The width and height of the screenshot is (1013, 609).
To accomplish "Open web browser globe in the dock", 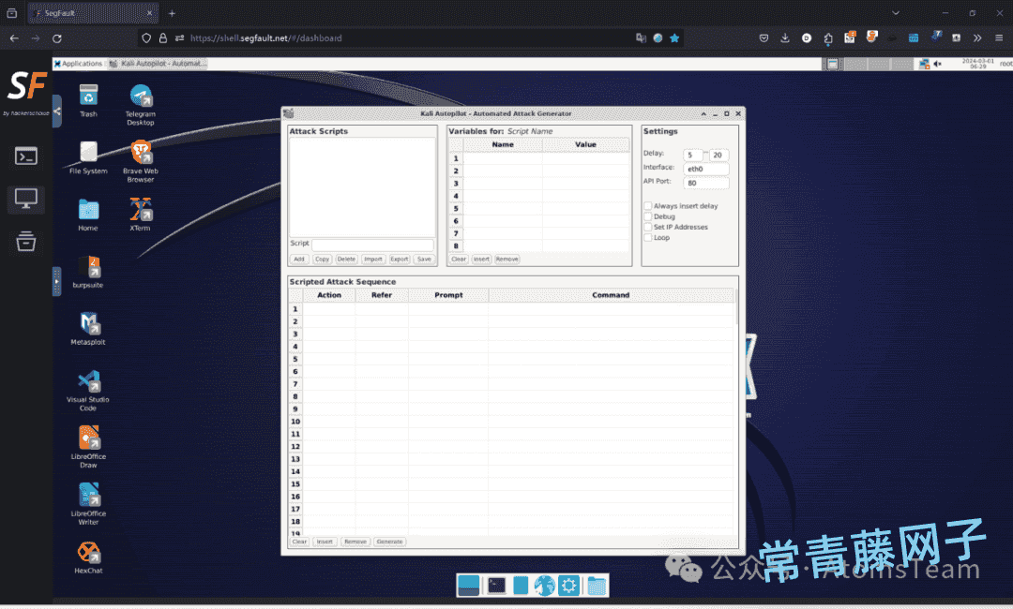I will pos(544,586).
